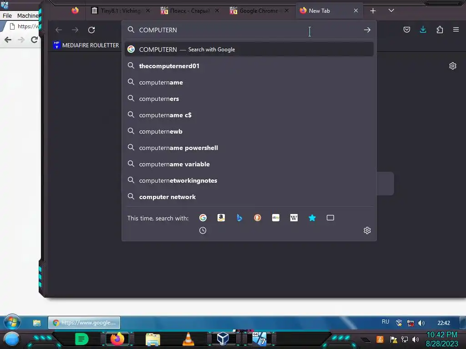Search this time with Bing
This screenshot has width=466, height=349.
239,218
